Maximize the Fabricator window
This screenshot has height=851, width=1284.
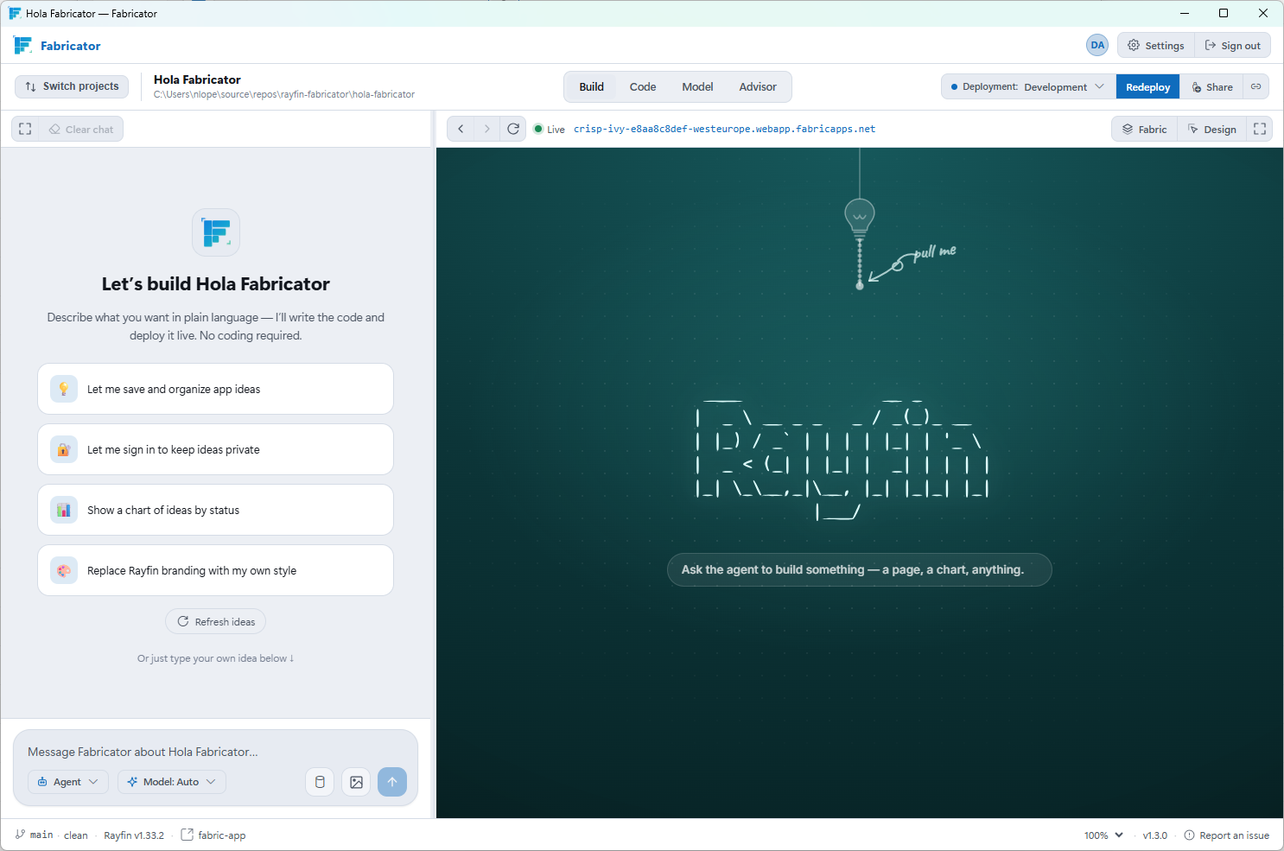click(x=1224, y=13)
